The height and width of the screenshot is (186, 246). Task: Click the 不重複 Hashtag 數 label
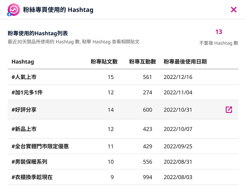(218, 43)
